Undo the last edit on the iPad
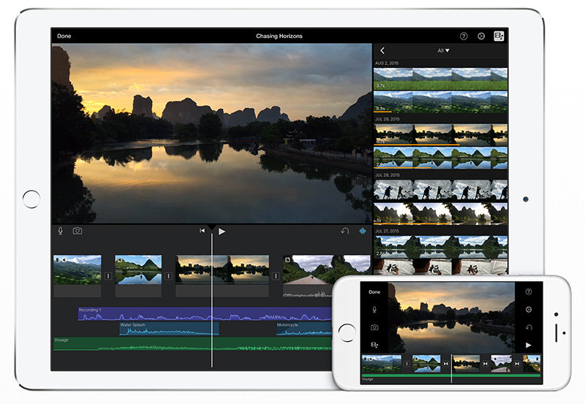The image size is (585, 404). point(344,231)
